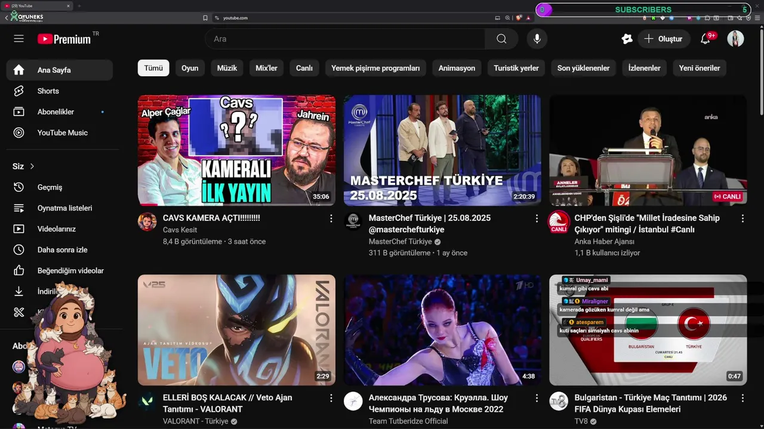Click Cavs Kesit channel avatar

147,222
